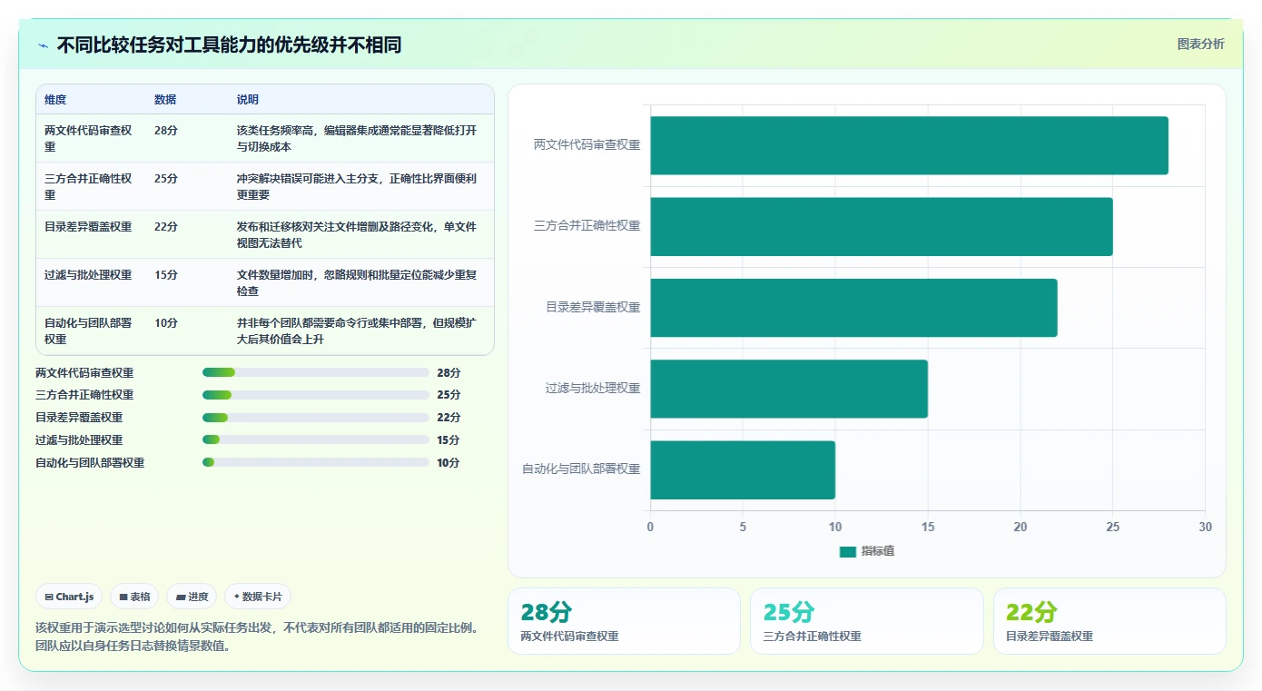Click the footnote starting 该权重用于演示
The width and height of the screenshot is (1262, 691).
(x=257, y=637)
